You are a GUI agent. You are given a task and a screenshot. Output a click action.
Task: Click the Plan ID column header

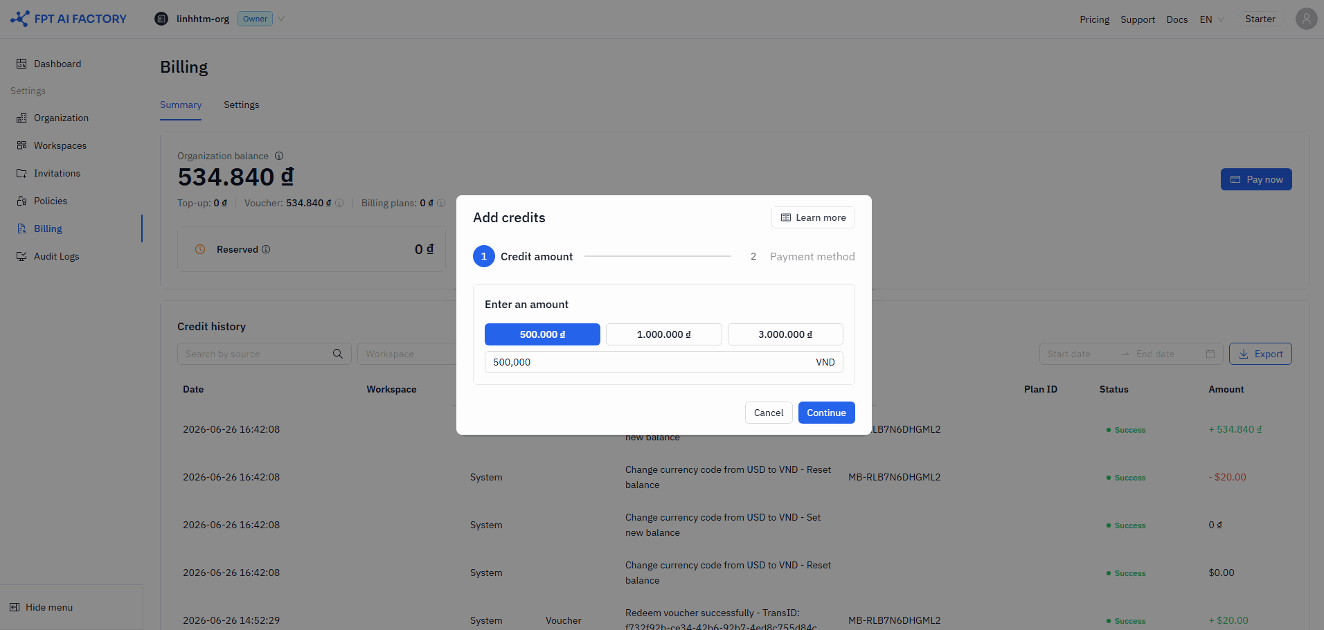(1041, 389)
